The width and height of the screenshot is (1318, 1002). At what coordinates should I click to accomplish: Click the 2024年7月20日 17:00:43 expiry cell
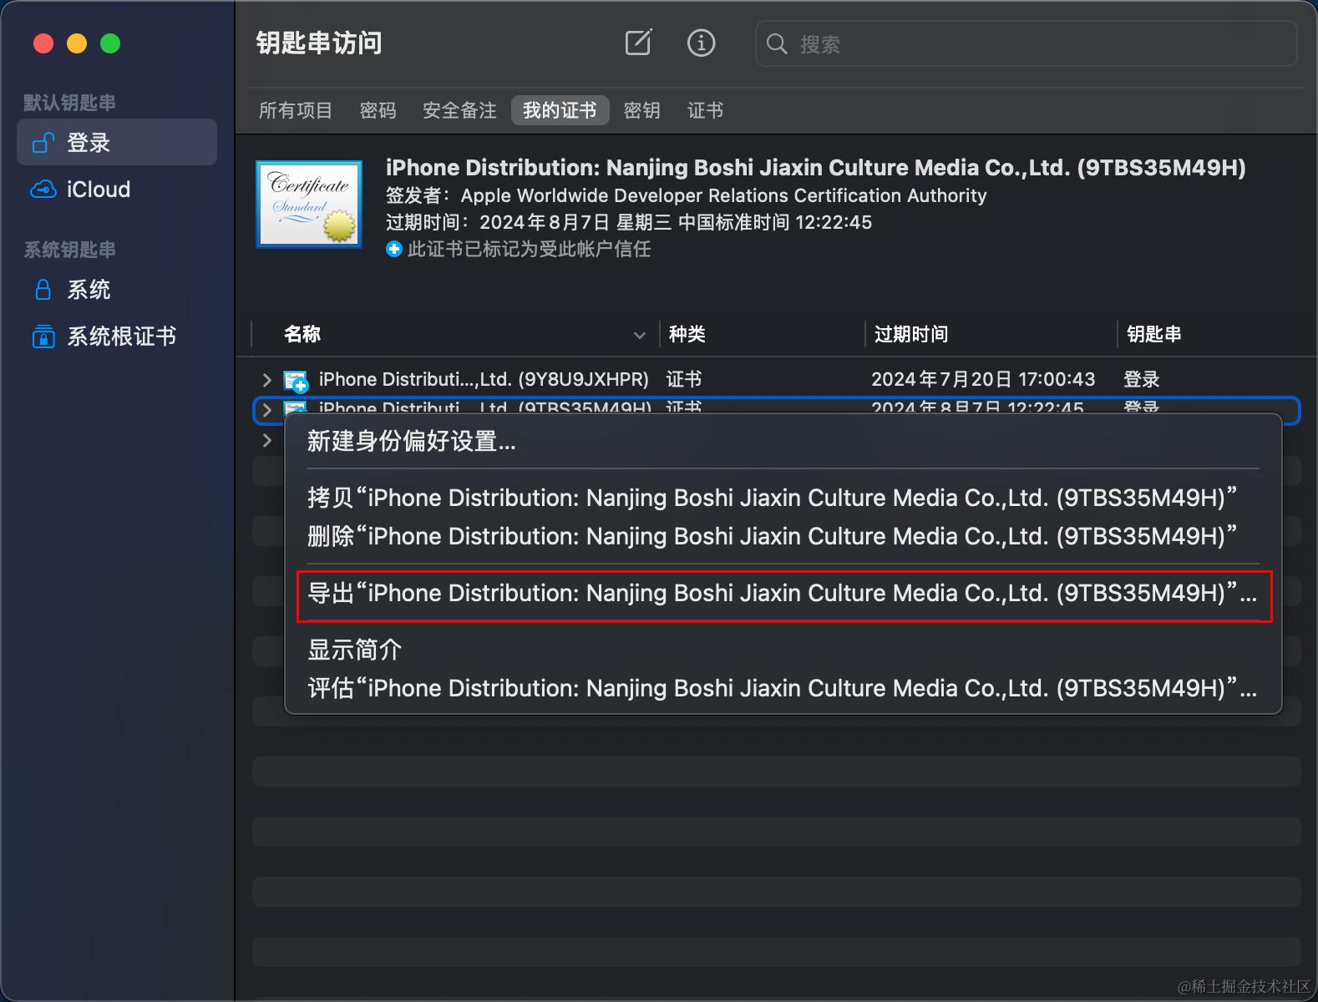[x=983, y=379]
